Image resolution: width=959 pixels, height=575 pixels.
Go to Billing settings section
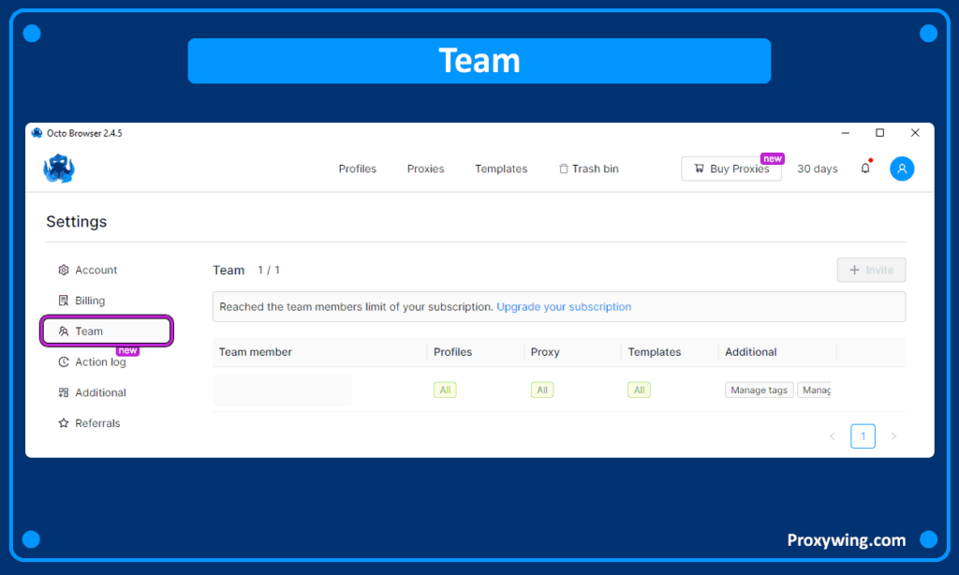pyautogui.click(x=90, y=301)
